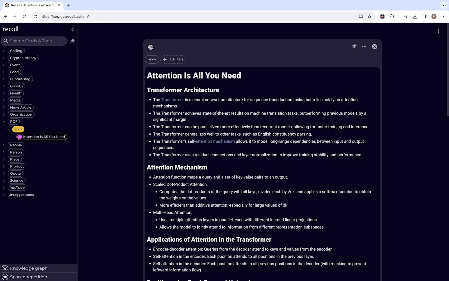Open browser downloads
This screenshot has height=281, width=449.
point(415,17)
